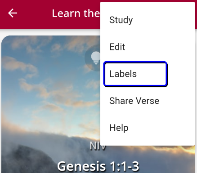This screenshot has height=173, width=197.
Task: Tap the lightbulb hint icon
Action: tap(95, 58)
